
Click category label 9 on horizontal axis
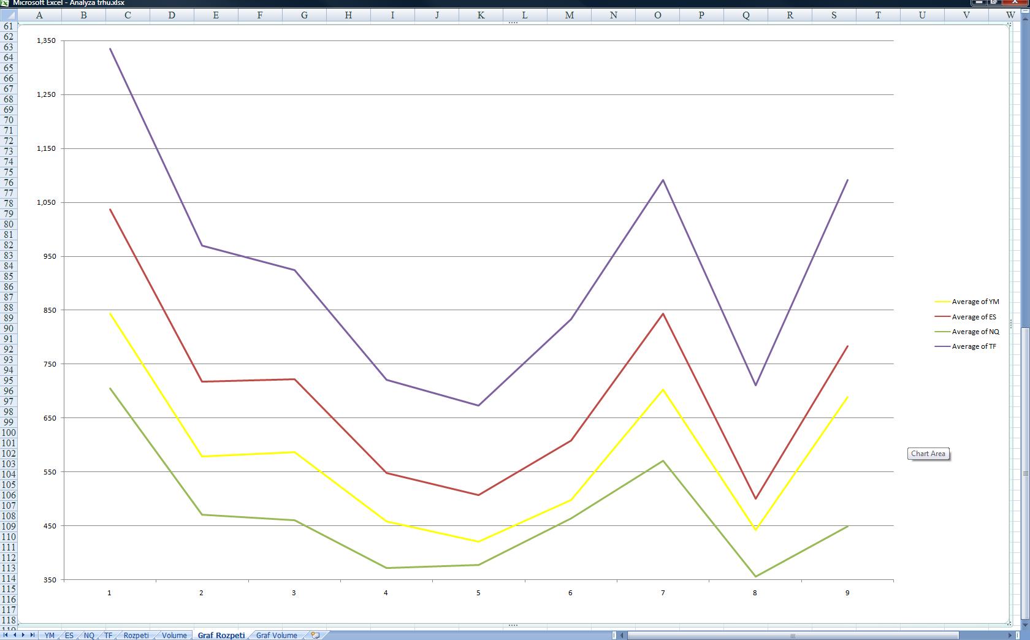847,593
